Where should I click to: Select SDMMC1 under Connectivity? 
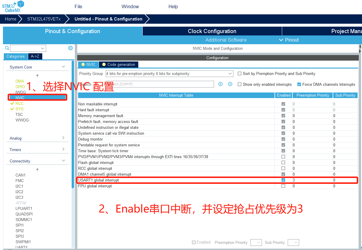(x=24, y=220)
